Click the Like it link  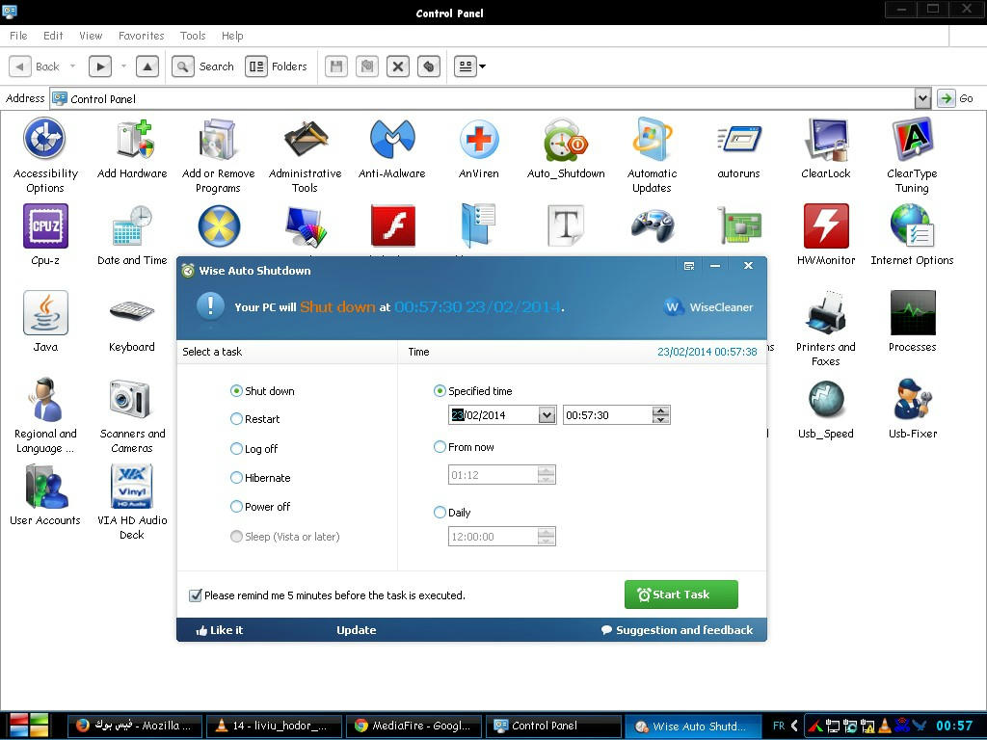[x=219, y=630]
